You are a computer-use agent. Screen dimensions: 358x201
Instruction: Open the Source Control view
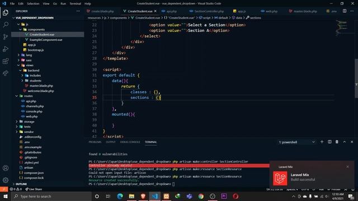pyautogui.click(x=6, y=37)
